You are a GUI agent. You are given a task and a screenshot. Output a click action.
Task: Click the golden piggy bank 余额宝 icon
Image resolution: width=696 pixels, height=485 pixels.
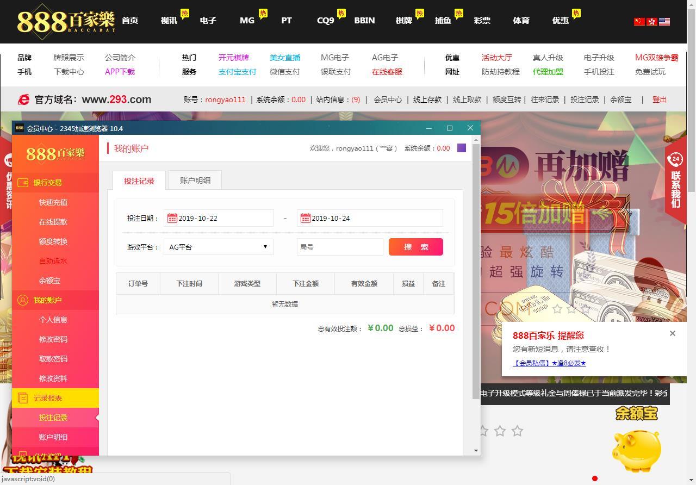pyautogui.click(x=637, y=451)
